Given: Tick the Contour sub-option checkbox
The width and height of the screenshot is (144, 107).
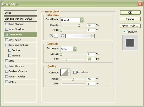Looking at the screenshot, I should [x=10, y=50].
